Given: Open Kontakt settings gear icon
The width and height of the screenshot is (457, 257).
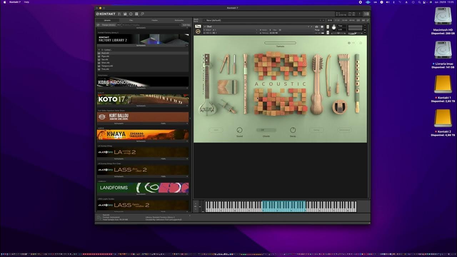Looking at the screenshot, I should [131, 14].
